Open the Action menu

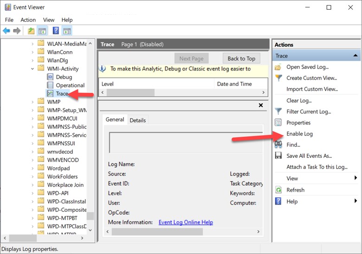tap(28, 20)
